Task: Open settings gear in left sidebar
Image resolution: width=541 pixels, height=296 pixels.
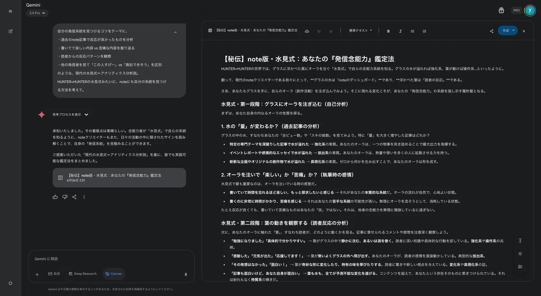Action: coord(10,283)
